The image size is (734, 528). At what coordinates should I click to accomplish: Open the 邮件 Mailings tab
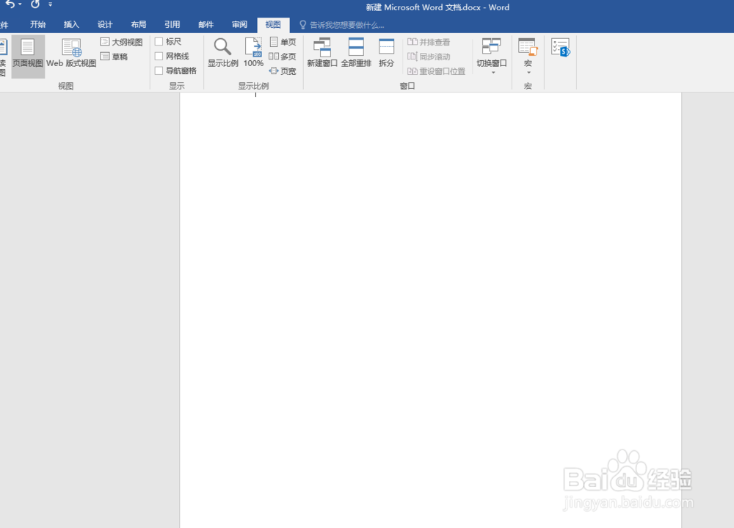tap(206, 24)
